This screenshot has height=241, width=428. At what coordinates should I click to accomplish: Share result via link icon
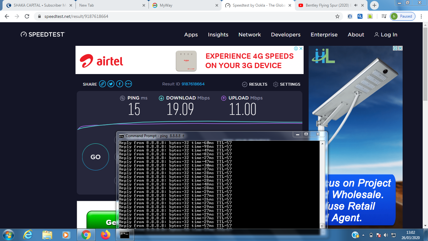102,84
